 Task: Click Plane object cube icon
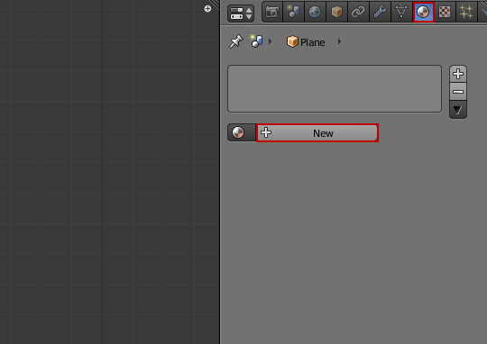[x=292, y=41]
